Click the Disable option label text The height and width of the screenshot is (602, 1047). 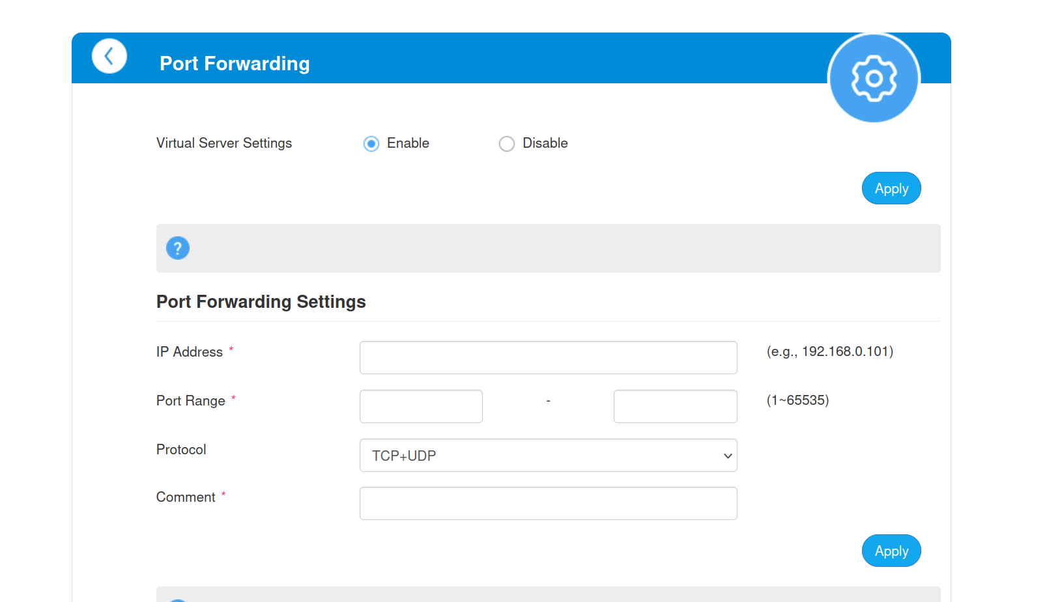coord(545,143)
